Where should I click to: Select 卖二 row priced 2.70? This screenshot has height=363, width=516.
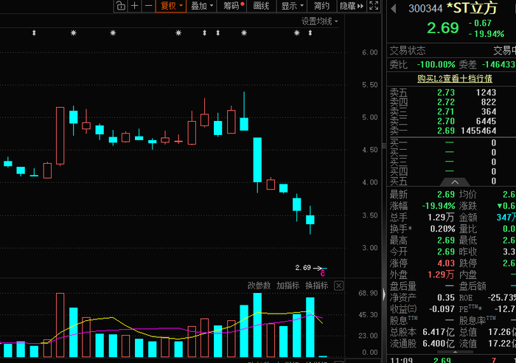coord(451,121)
